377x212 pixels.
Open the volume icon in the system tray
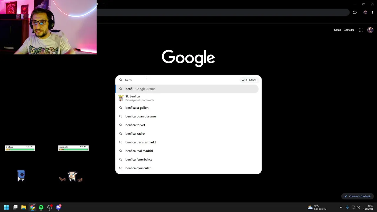coord(358,207)
